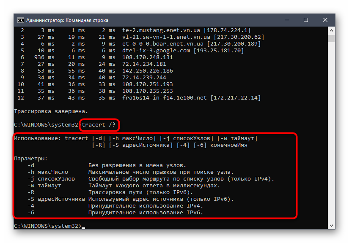Click hostname te-2.mustang.enet.vn.ua

[161, 30]
